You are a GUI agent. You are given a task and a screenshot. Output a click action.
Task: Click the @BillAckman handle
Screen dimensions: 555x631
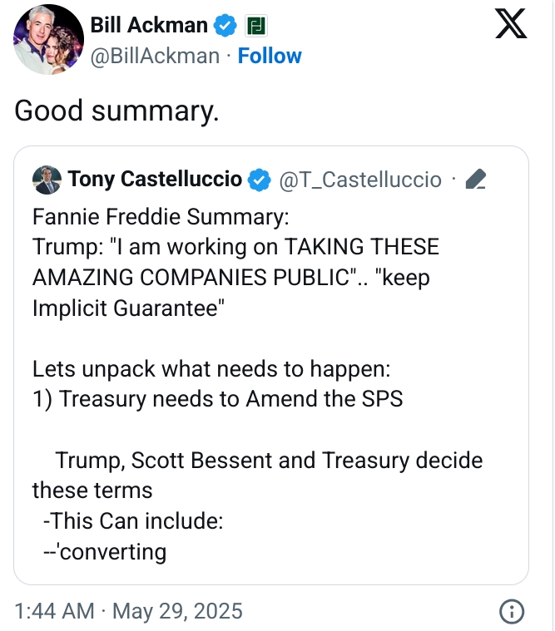pos(155,56)
